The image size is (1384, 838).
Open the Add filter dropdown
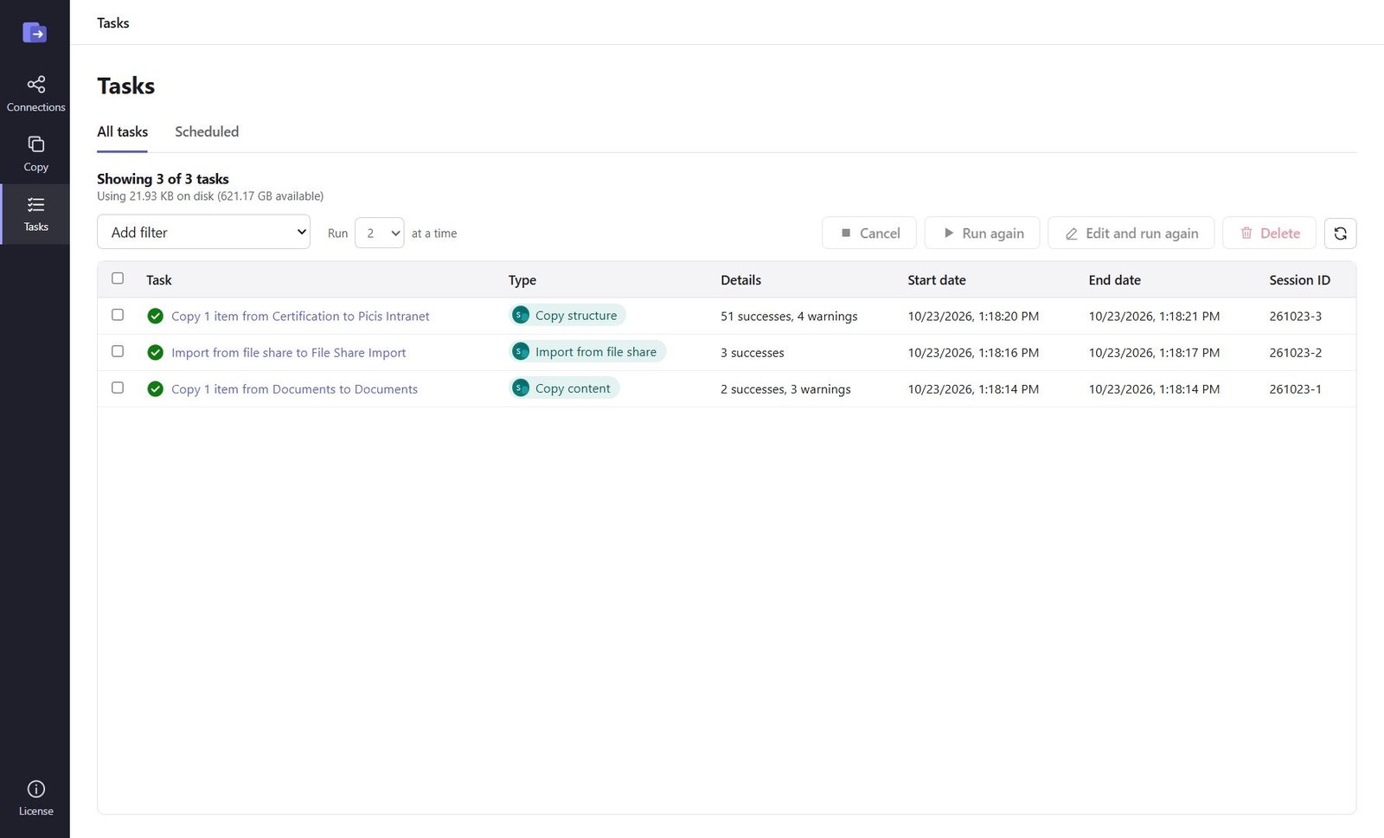pos(203,232)
